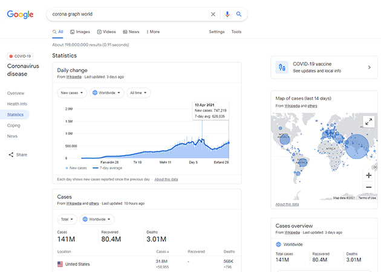Click the blue magnifier search icon
The width and height of the screenshot is (381, 272).
[239, 15]
